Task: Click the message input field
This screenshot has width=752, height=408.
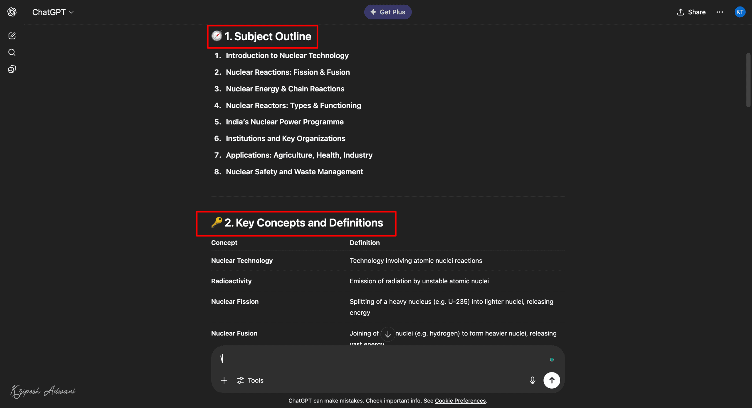Action: [382, 359]
